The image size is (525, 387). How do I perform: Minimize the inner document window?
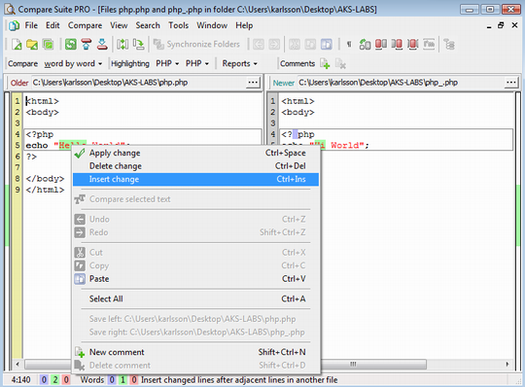(x=489, y=26)
